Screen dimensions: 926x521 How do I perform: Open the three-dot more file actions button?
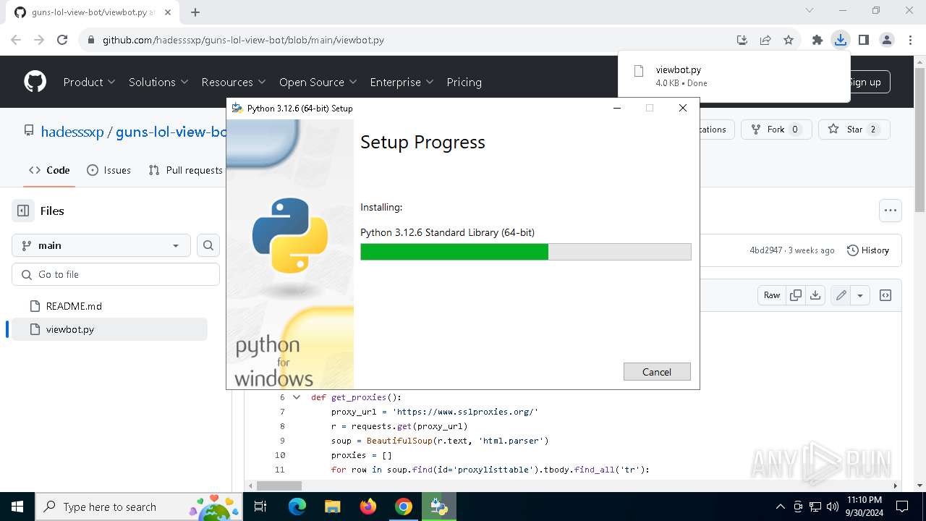[x=891, y=211]
